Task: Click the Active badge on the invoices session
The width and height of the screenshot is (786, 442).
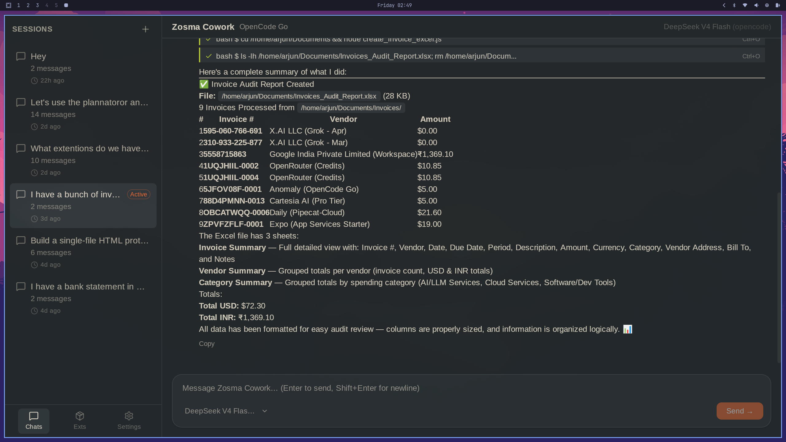Action: [138, 194]
